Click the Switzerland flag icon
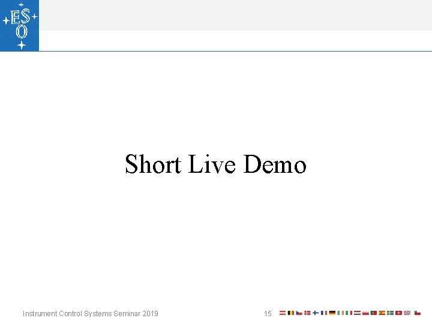The width and height of the screenshot is (432, 324). point(398,313)
